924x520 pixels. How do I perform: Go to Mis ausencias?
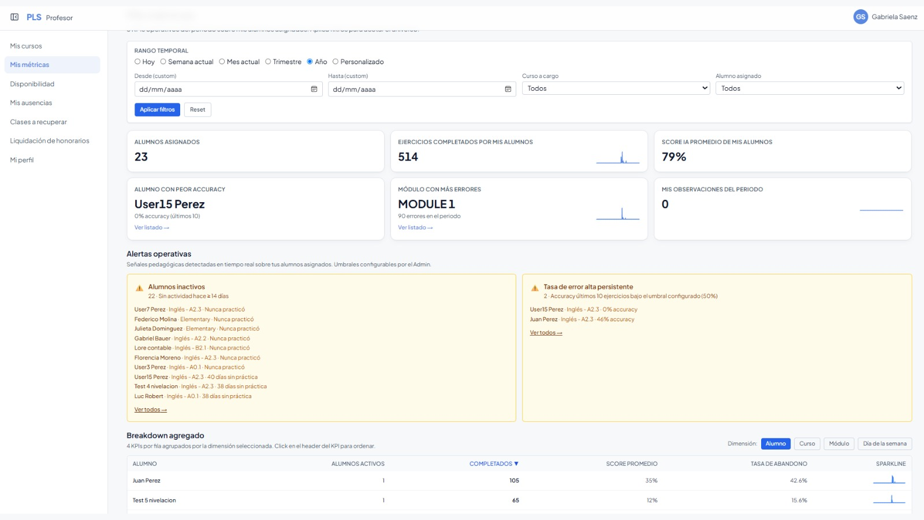point(31,103)
